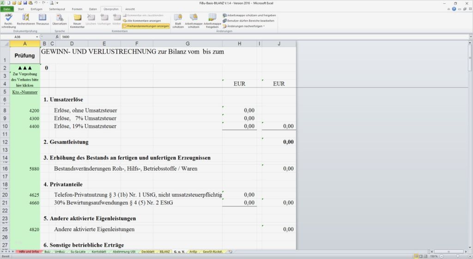Select row 12 header
The image size is (473, 259).
coord(5,142)
